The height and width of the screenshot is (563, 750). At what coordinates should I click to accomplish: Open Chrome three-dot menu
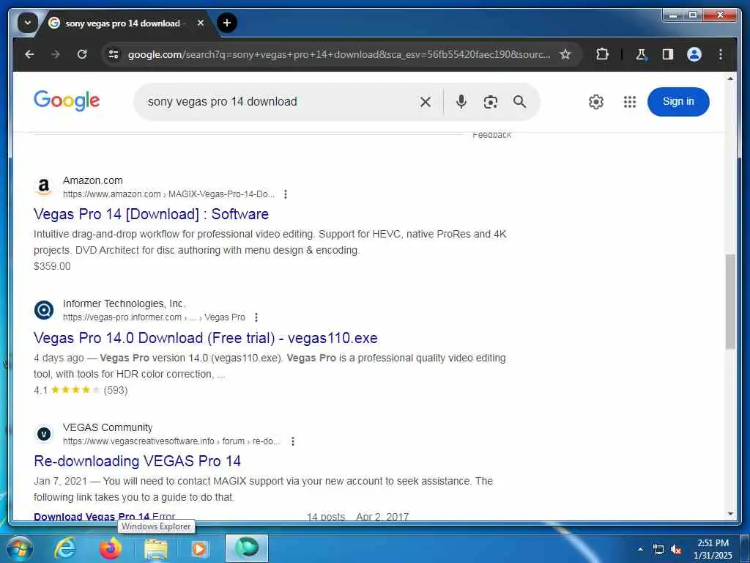pos(721,54)
